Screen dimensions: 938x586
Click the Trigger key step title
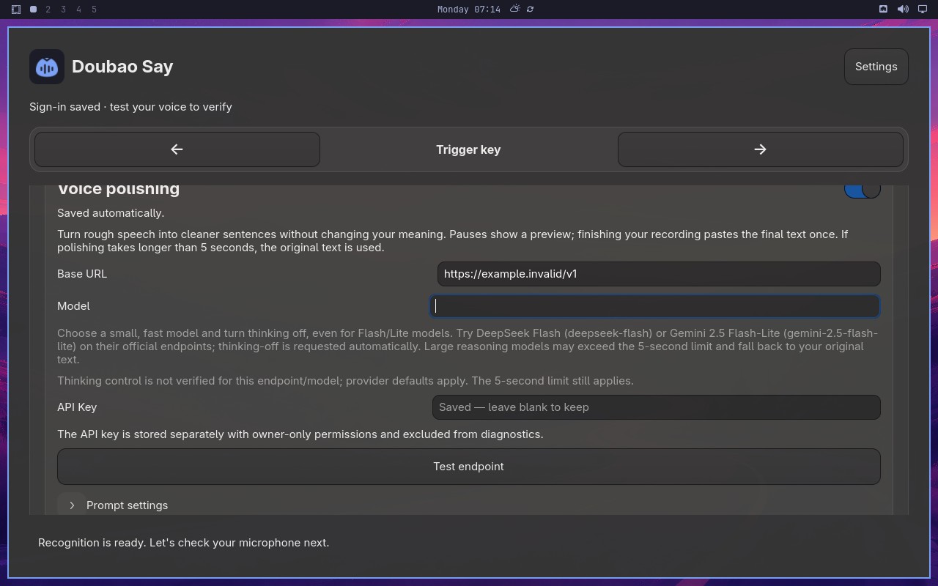[x=468, y=149]
